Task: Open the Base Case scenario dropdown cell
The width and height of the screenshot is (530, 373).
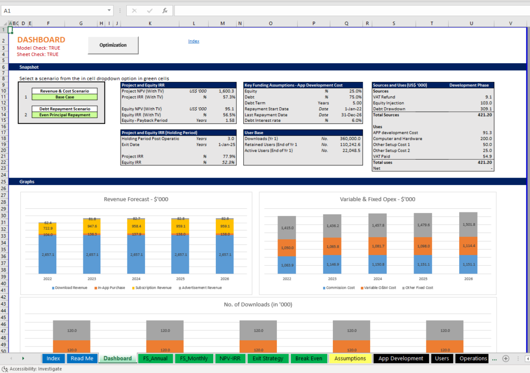Action: tap(65, 97)
